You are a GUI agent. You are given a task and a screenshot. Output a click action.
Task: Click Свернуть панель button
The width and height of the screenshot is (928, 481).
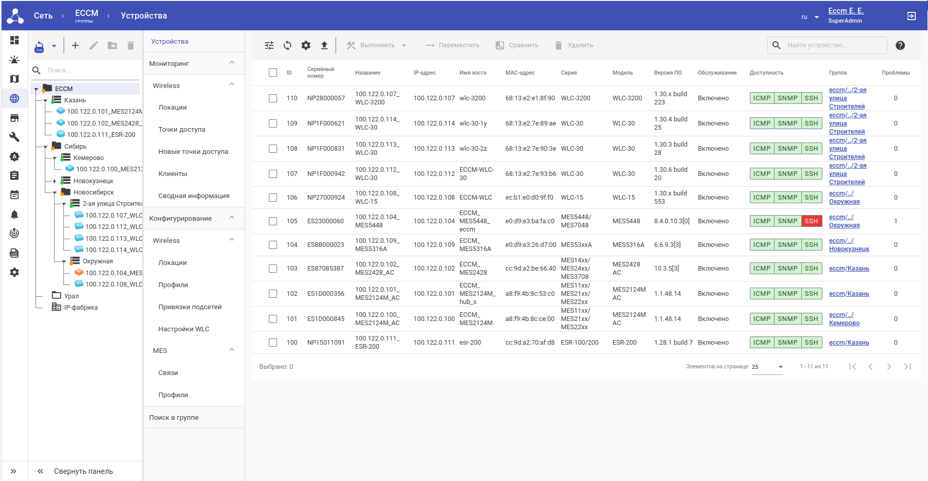tap(83, 471)
